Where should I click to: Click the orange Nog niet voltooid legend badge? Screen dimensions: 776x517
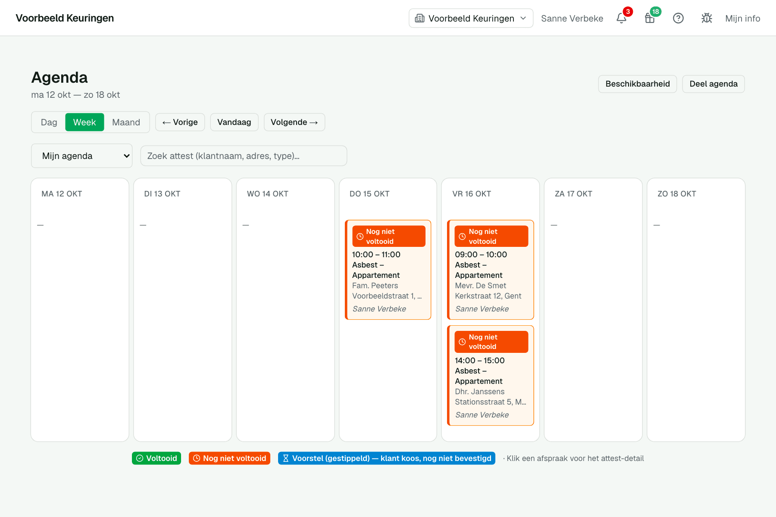pyautogui.click(x=229, y=458)
